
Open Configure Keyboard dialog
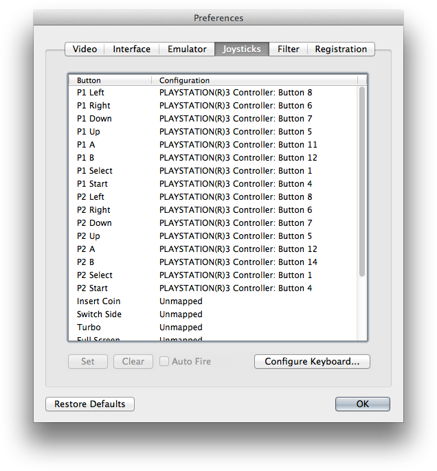coord(312,361)
